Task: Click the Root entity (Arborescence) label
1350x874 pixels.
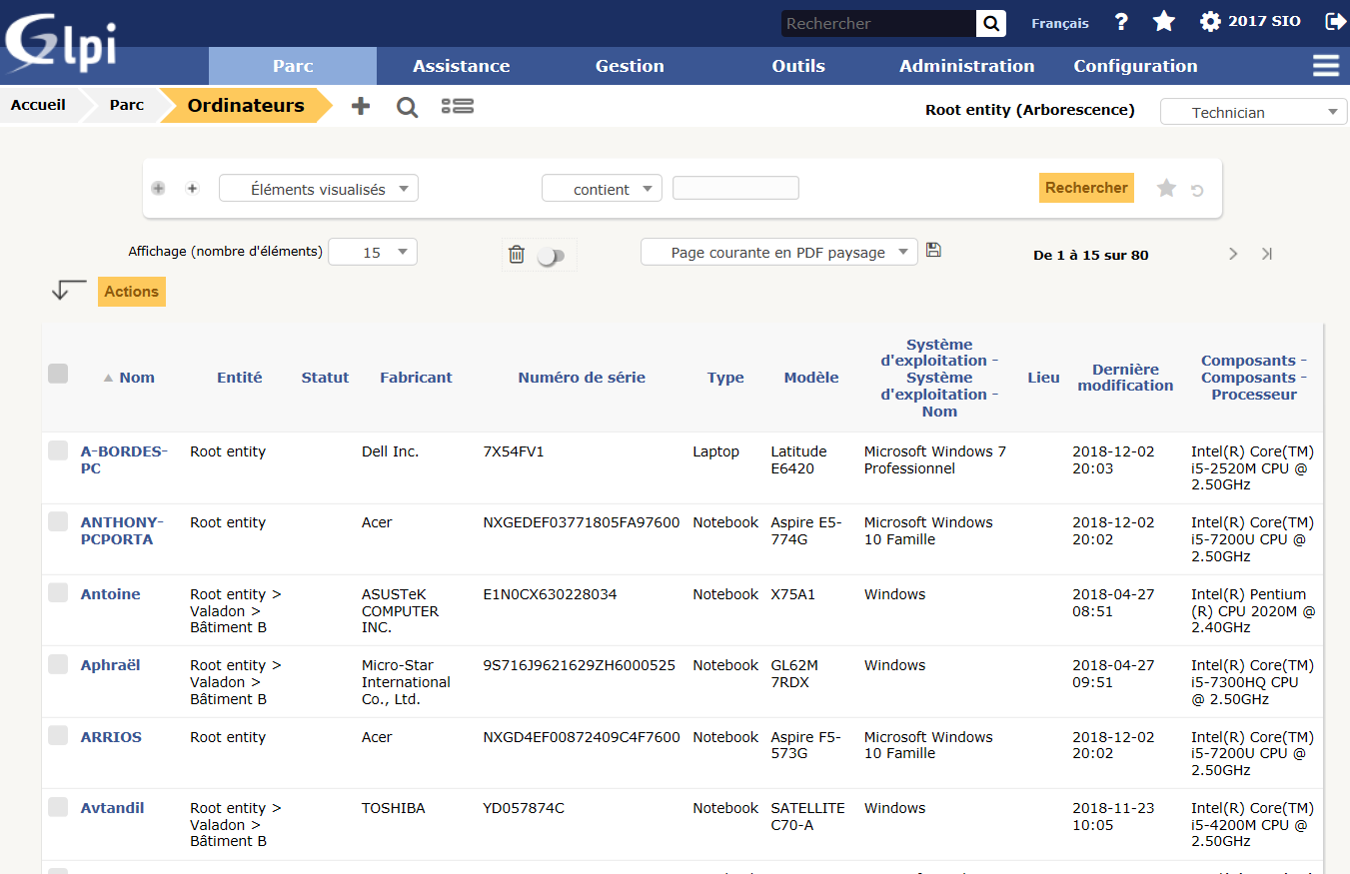Action: coord(1030,110)
